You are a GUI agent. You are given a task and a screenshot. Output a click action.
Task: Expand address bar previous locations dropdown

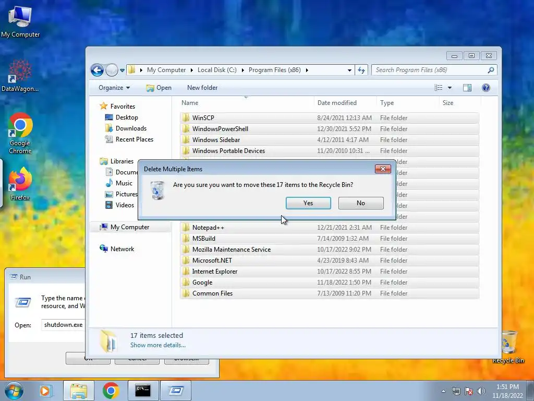click(x=349, y=70)
